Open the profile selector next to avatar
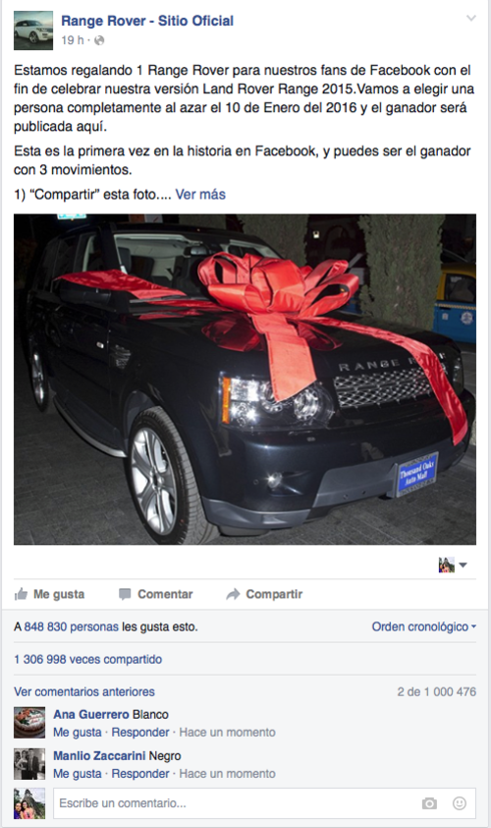The image size is (491, 828). point(453,565)
